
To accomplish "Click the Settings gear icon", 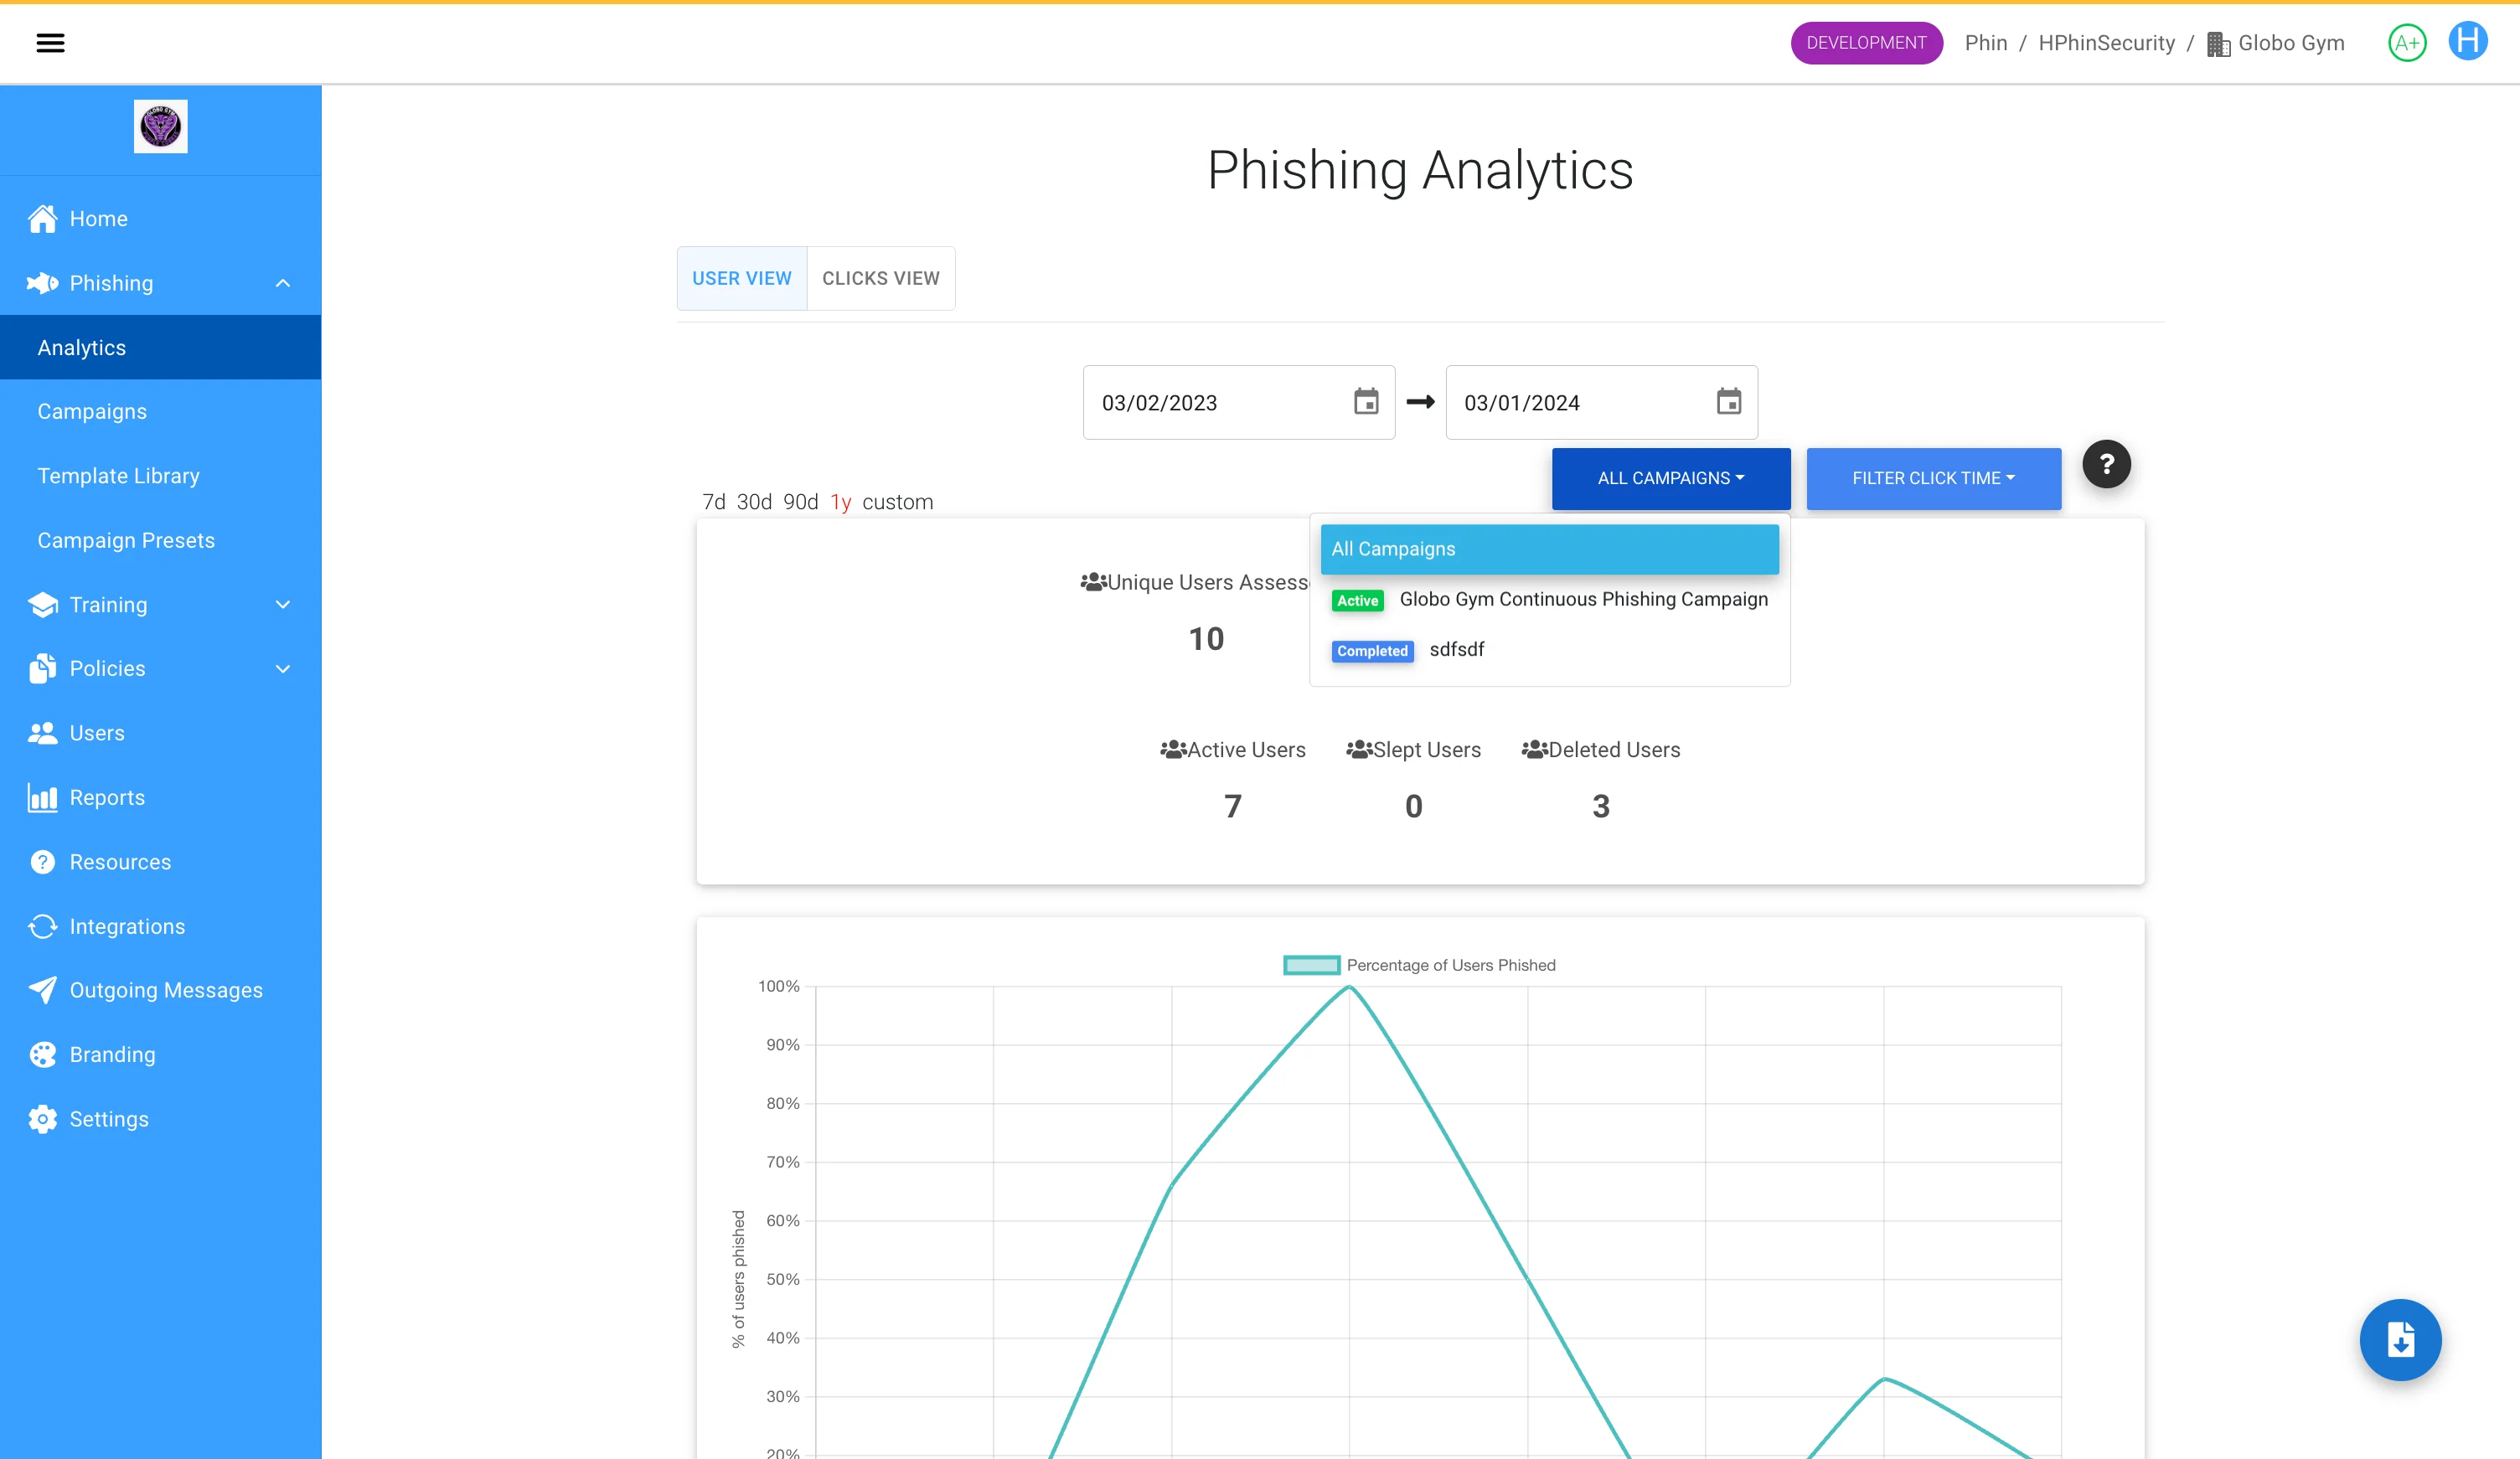I will 42,1119.
